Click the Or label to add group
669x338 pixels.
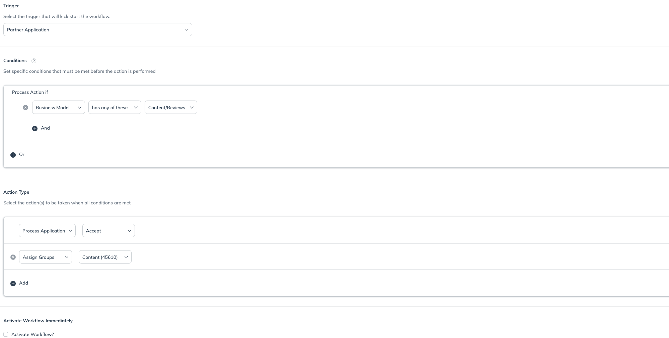(22, 154)
